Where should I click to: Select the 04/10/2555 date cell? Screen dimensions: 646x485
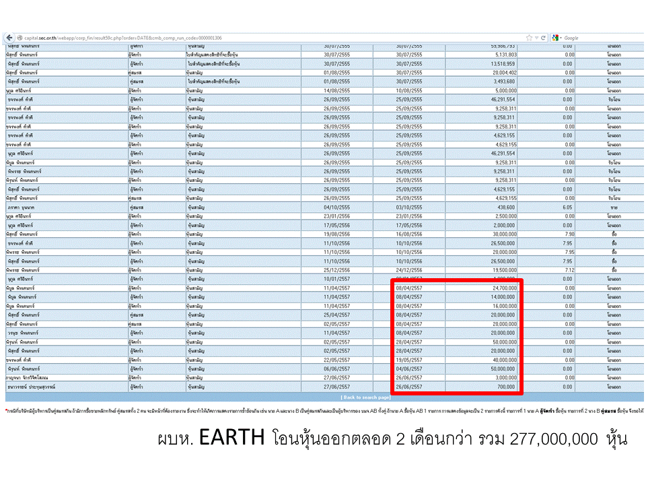(x=336, y=207)
